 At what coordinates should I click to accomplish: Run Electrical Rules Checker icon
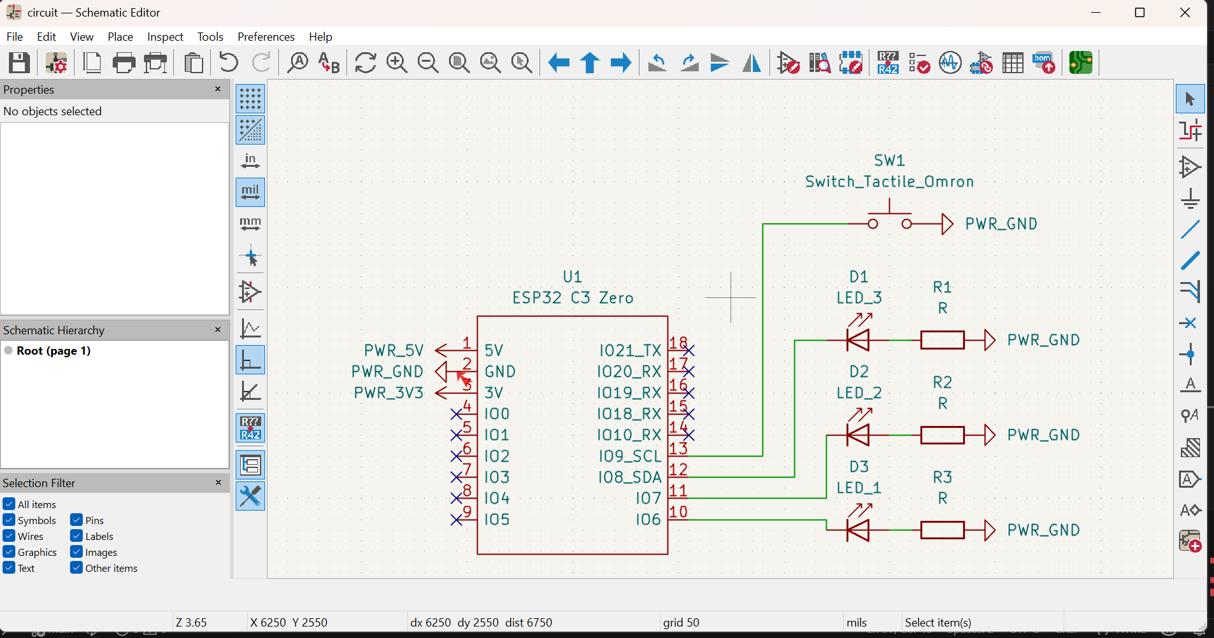(x=919, y=63)
